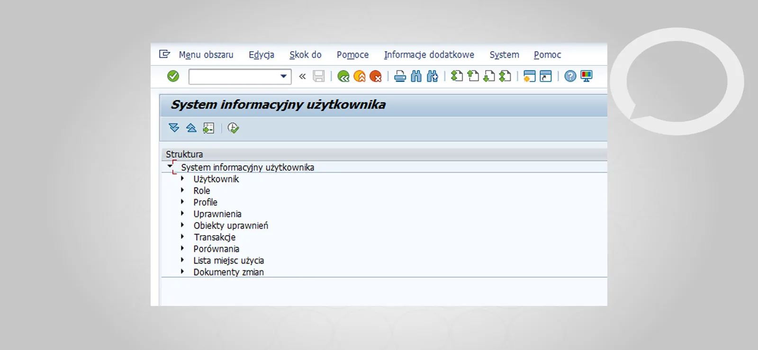Select Transakcje in the tree
This screenshot has height=350, width=758.
pyautogui.click(x=215, y=237)
